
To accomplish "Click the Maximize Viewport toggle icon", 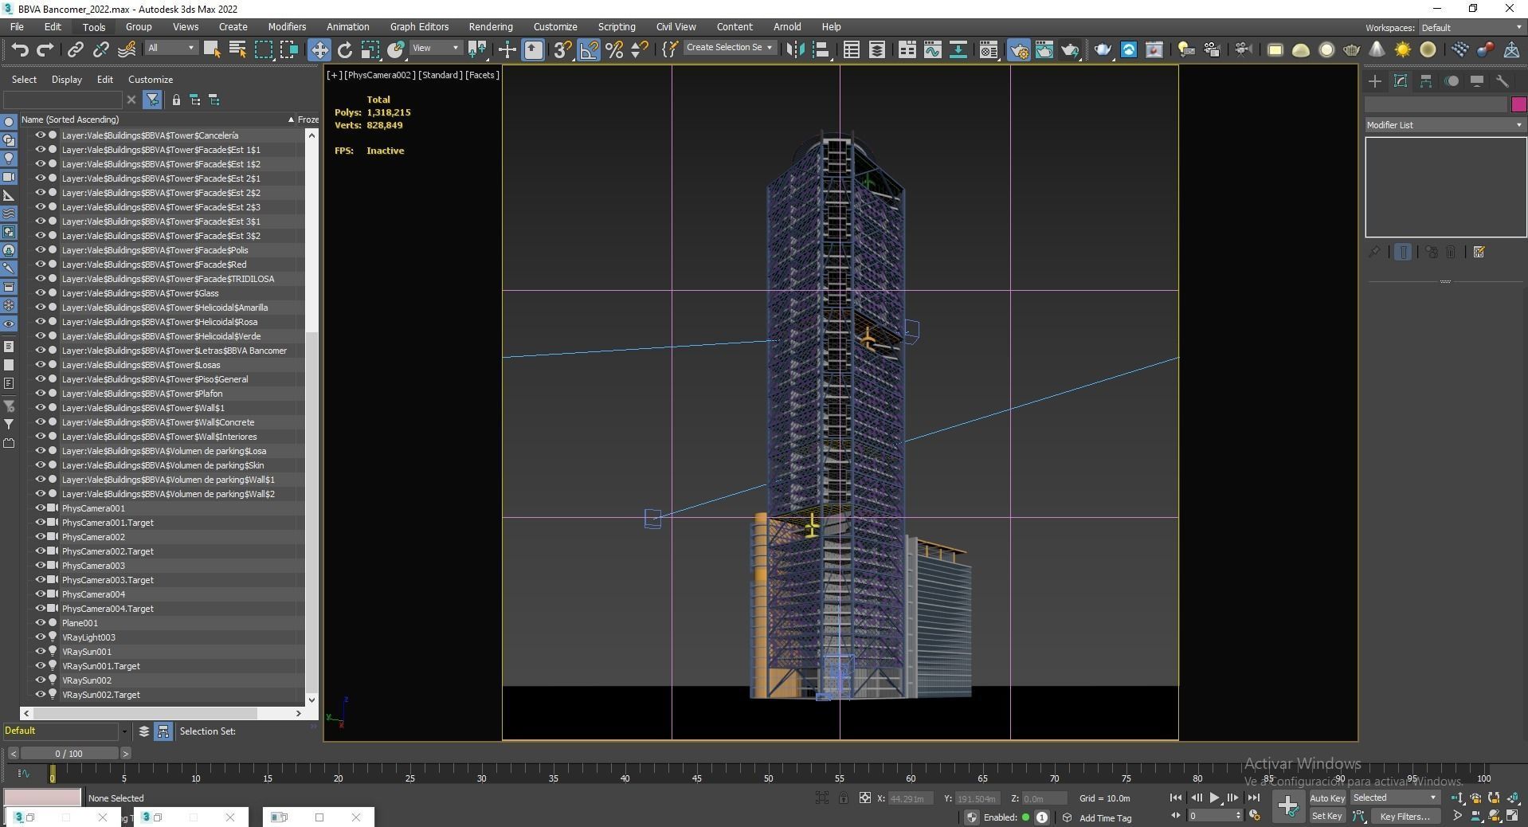I will pos(1512,815).
